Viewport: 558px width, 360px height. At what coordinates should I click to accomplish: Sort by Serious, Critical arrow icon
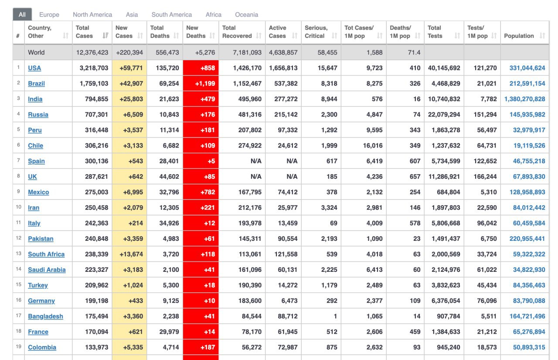334,36
